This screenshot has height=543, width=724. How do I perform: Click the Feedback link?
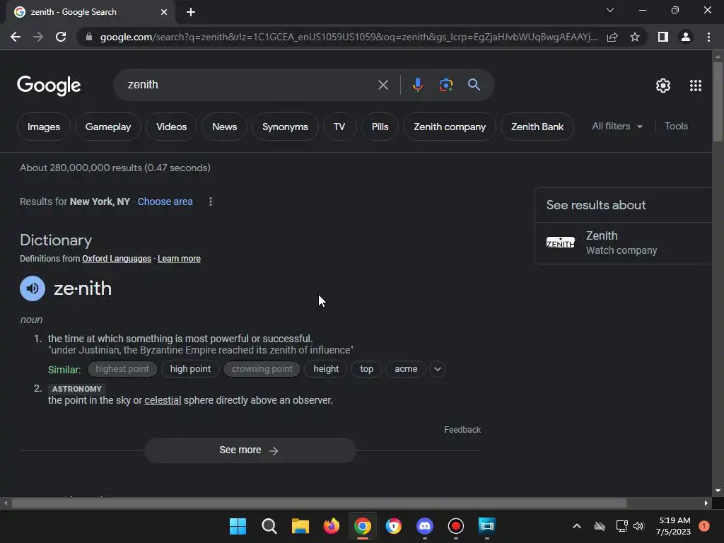click(x=462, y=430)
